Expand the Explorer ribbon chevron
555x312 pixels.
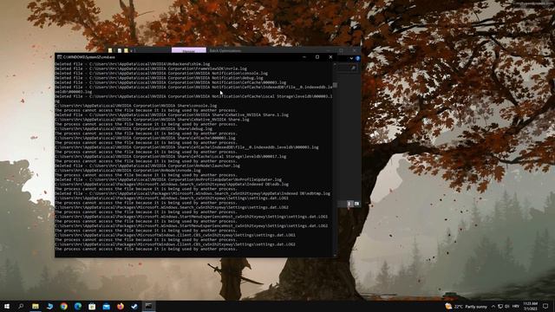[x=351, y=58]
